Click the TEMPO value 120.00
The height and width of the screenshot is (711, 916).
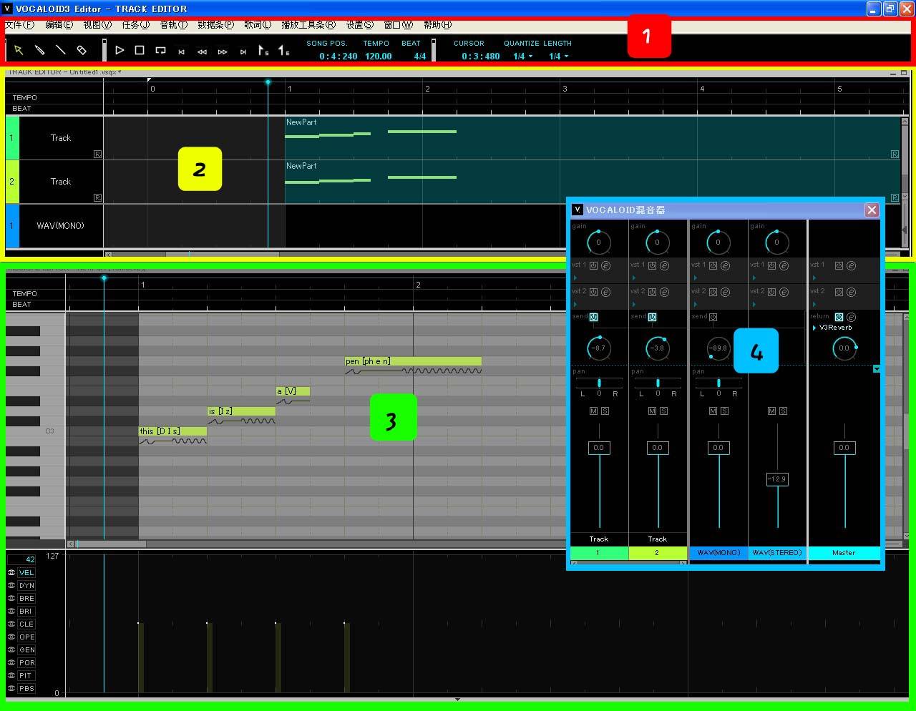pyautogui.click(x=379, y=57)
